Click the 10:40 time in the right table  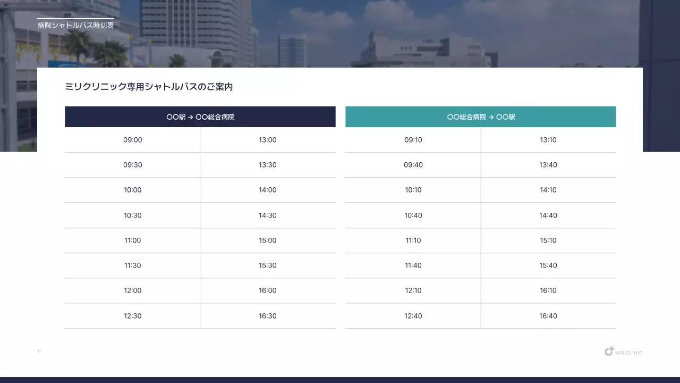point(413,215)
